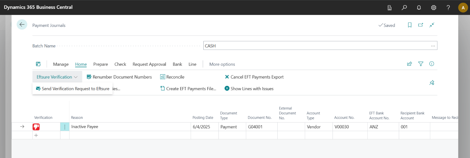Image resolution: width=470 pixels, height=158 pixels.
Task: Click the EFT Bank Account No. header
Action: click(x=379, y=115)
